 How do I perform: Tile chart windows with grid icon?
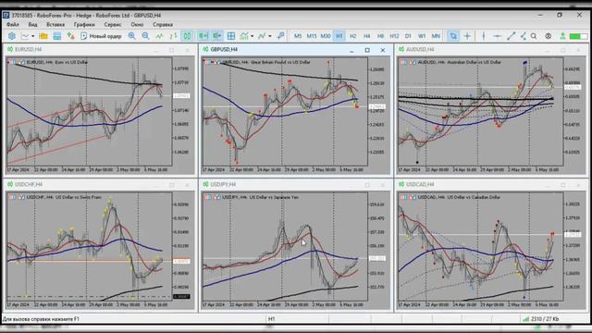231,36
